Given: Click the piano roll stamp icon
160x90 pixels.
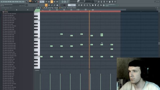Looking at the screenshot, I should (40, 8).
